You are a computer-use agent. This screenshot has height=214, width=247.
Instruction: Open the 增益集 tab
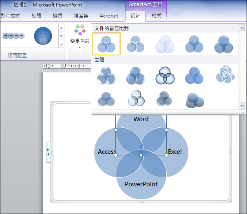81,16
